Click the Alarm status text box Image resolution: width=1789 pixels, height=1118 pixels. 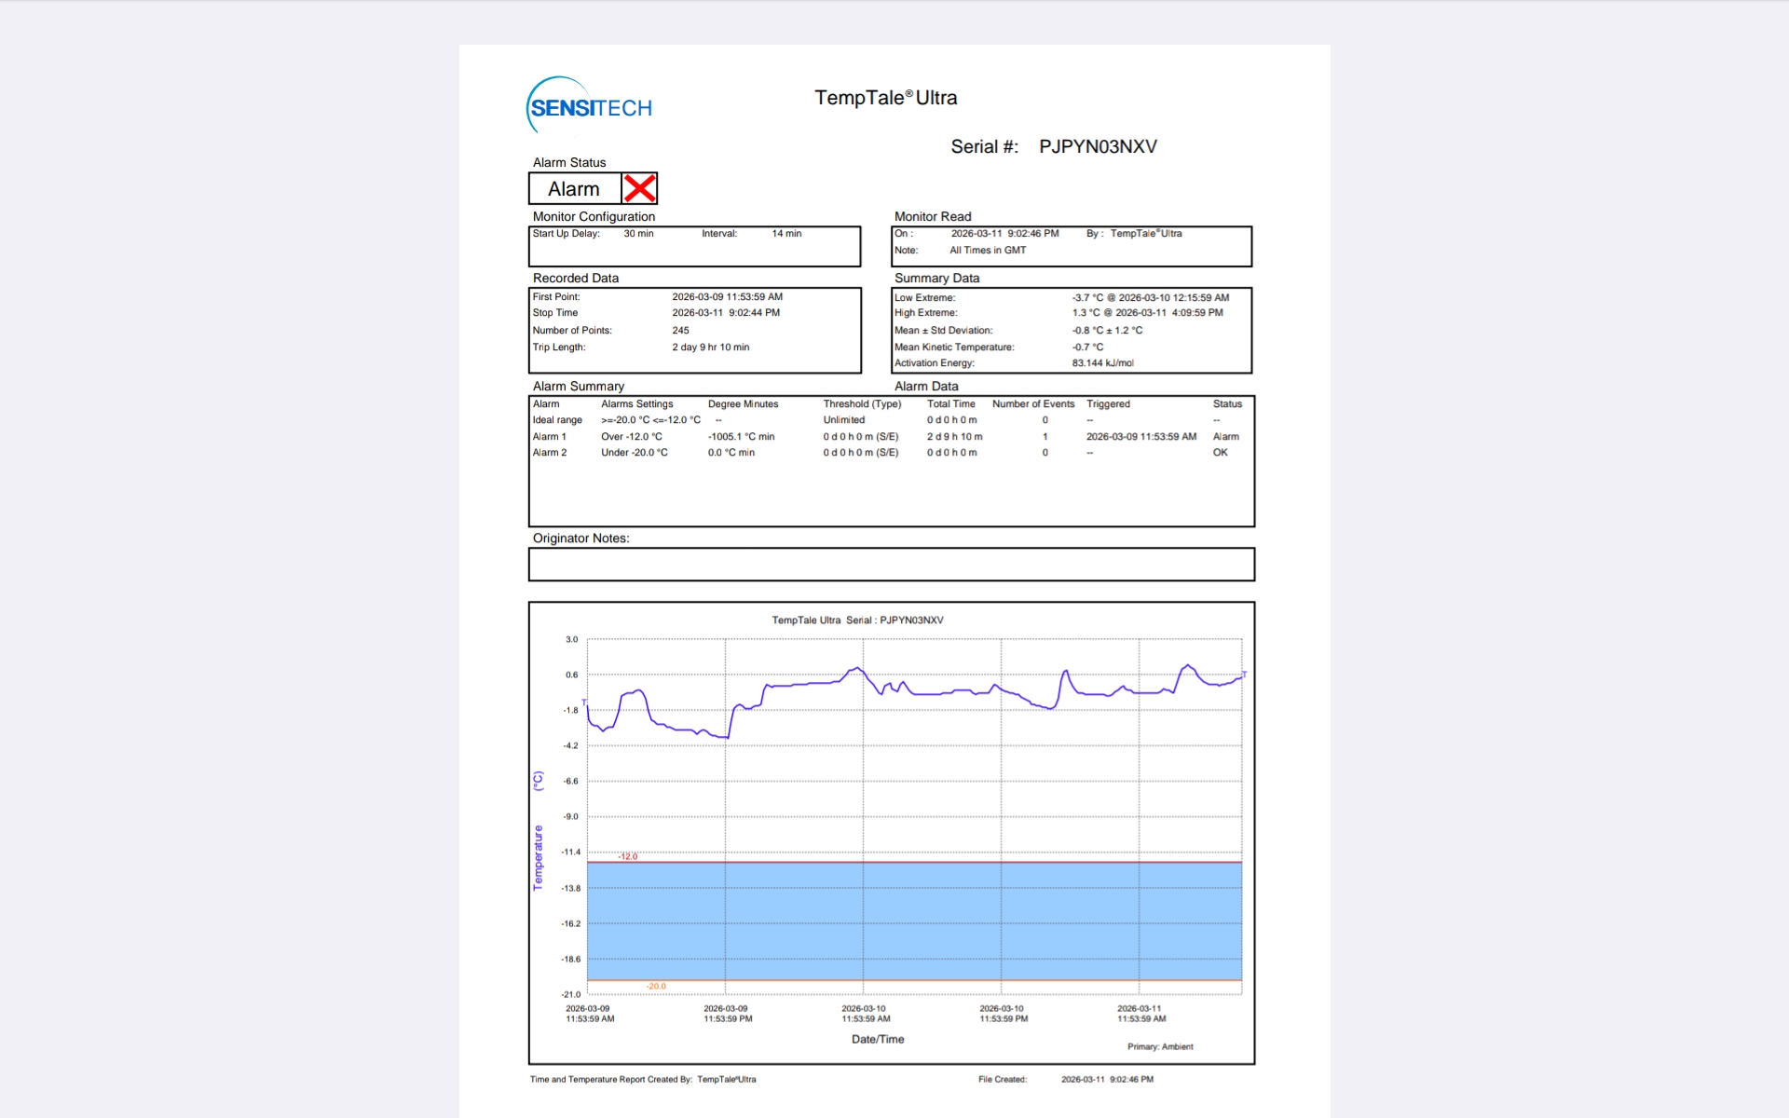click(574, 189)
